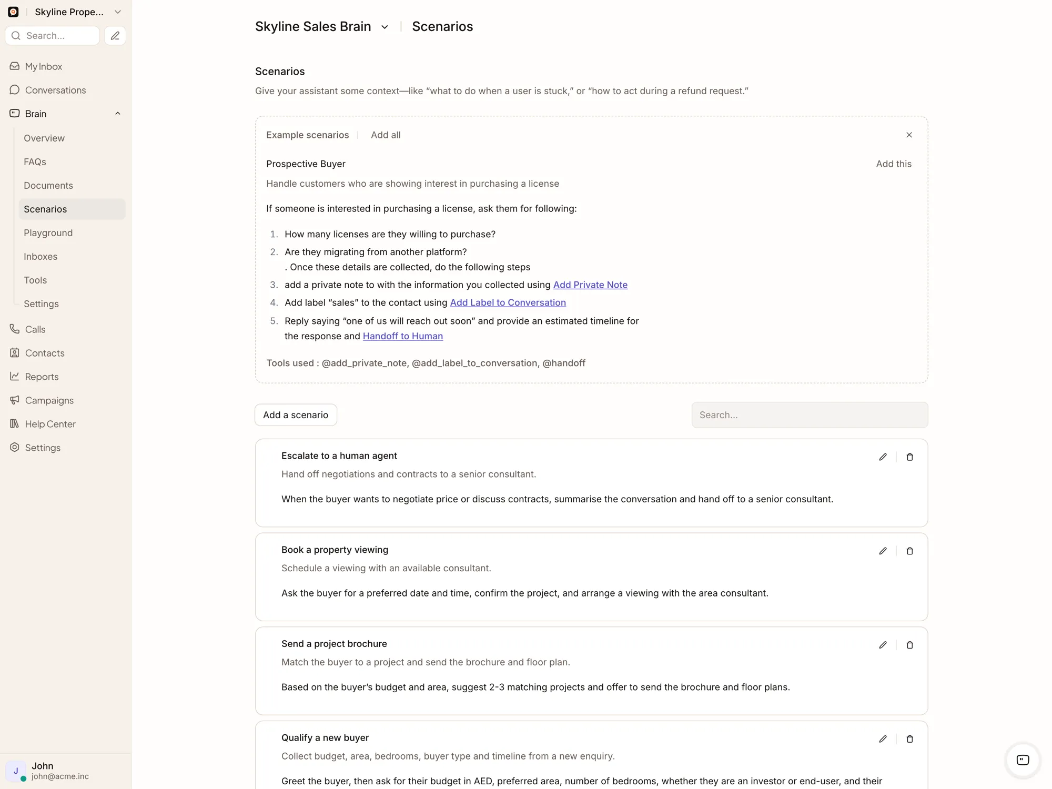Open Brain Settings sub-item
1052x789 pixels.
click(x=41, y=304)
